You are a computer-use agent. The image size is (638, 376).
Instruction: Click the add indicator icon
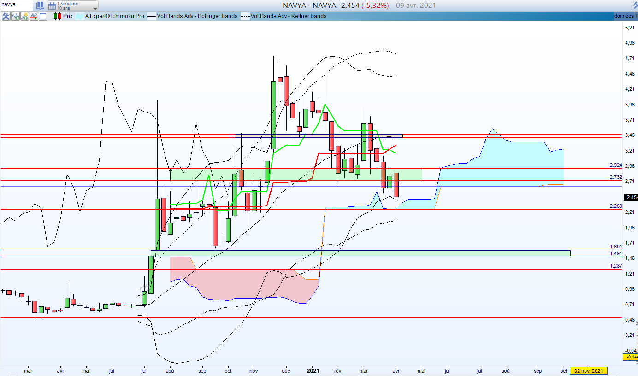[x=15, y=16]
